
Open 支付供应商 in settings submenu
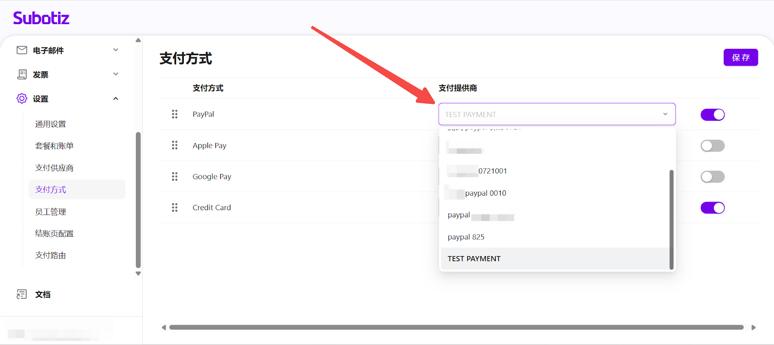point(54,168)
